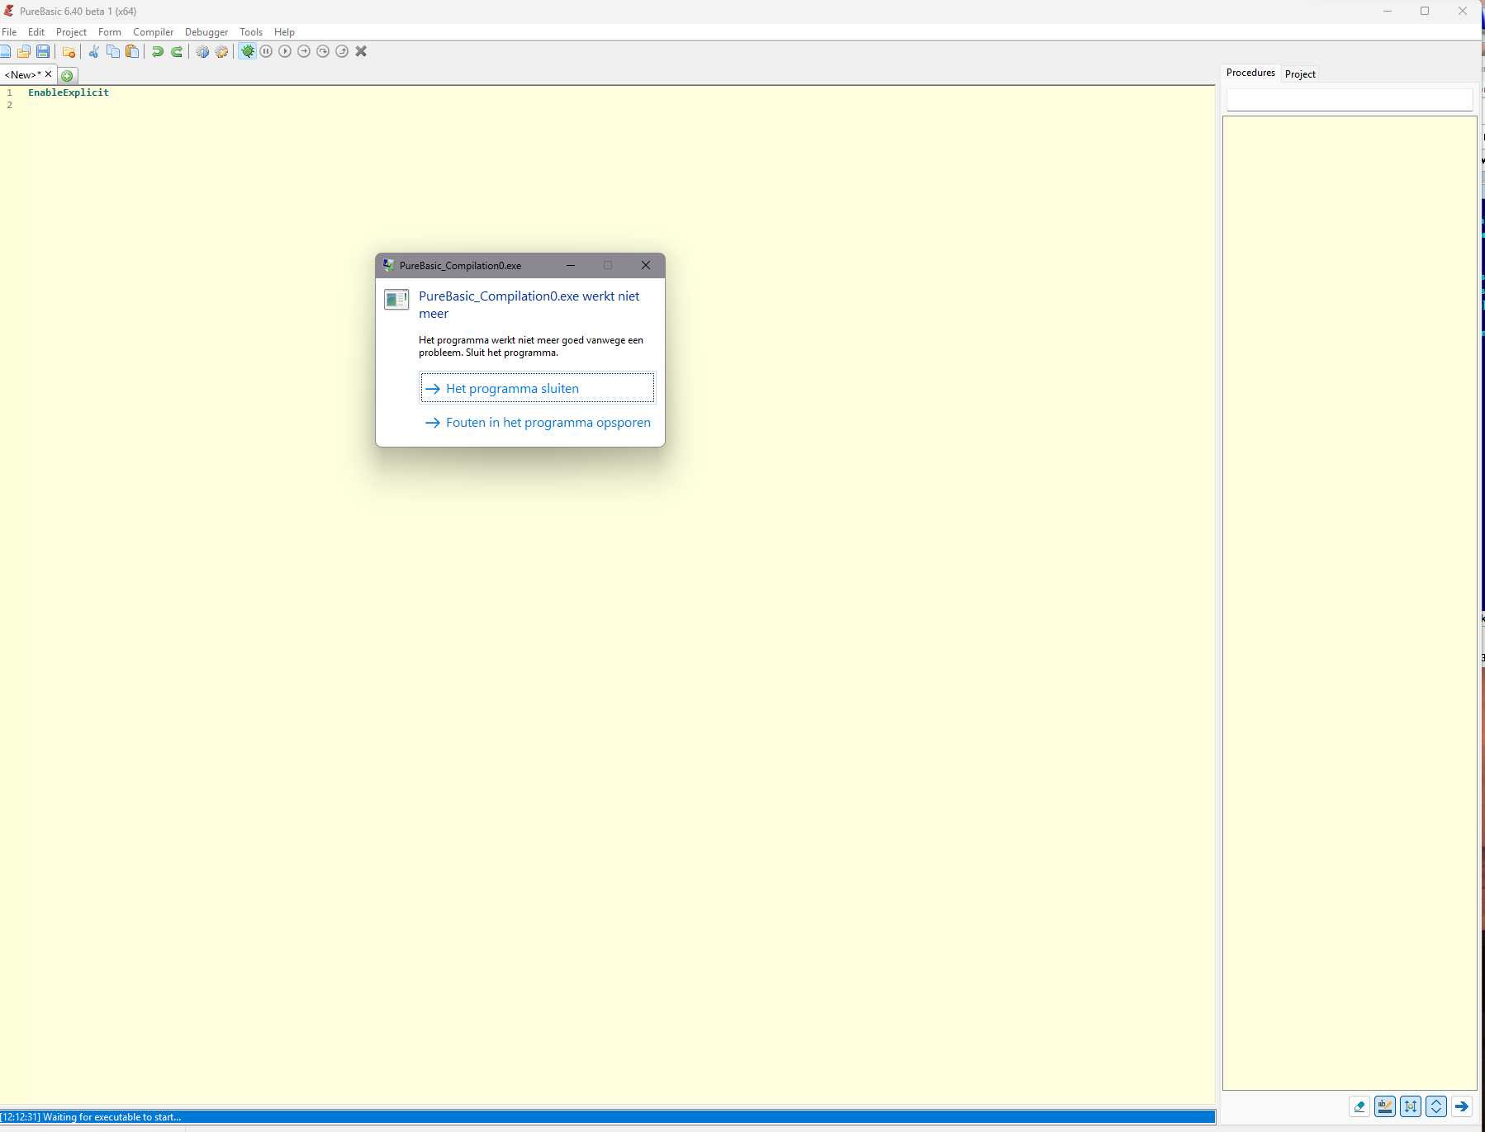Click the blue right arrow icon

click(1462, 1106)
